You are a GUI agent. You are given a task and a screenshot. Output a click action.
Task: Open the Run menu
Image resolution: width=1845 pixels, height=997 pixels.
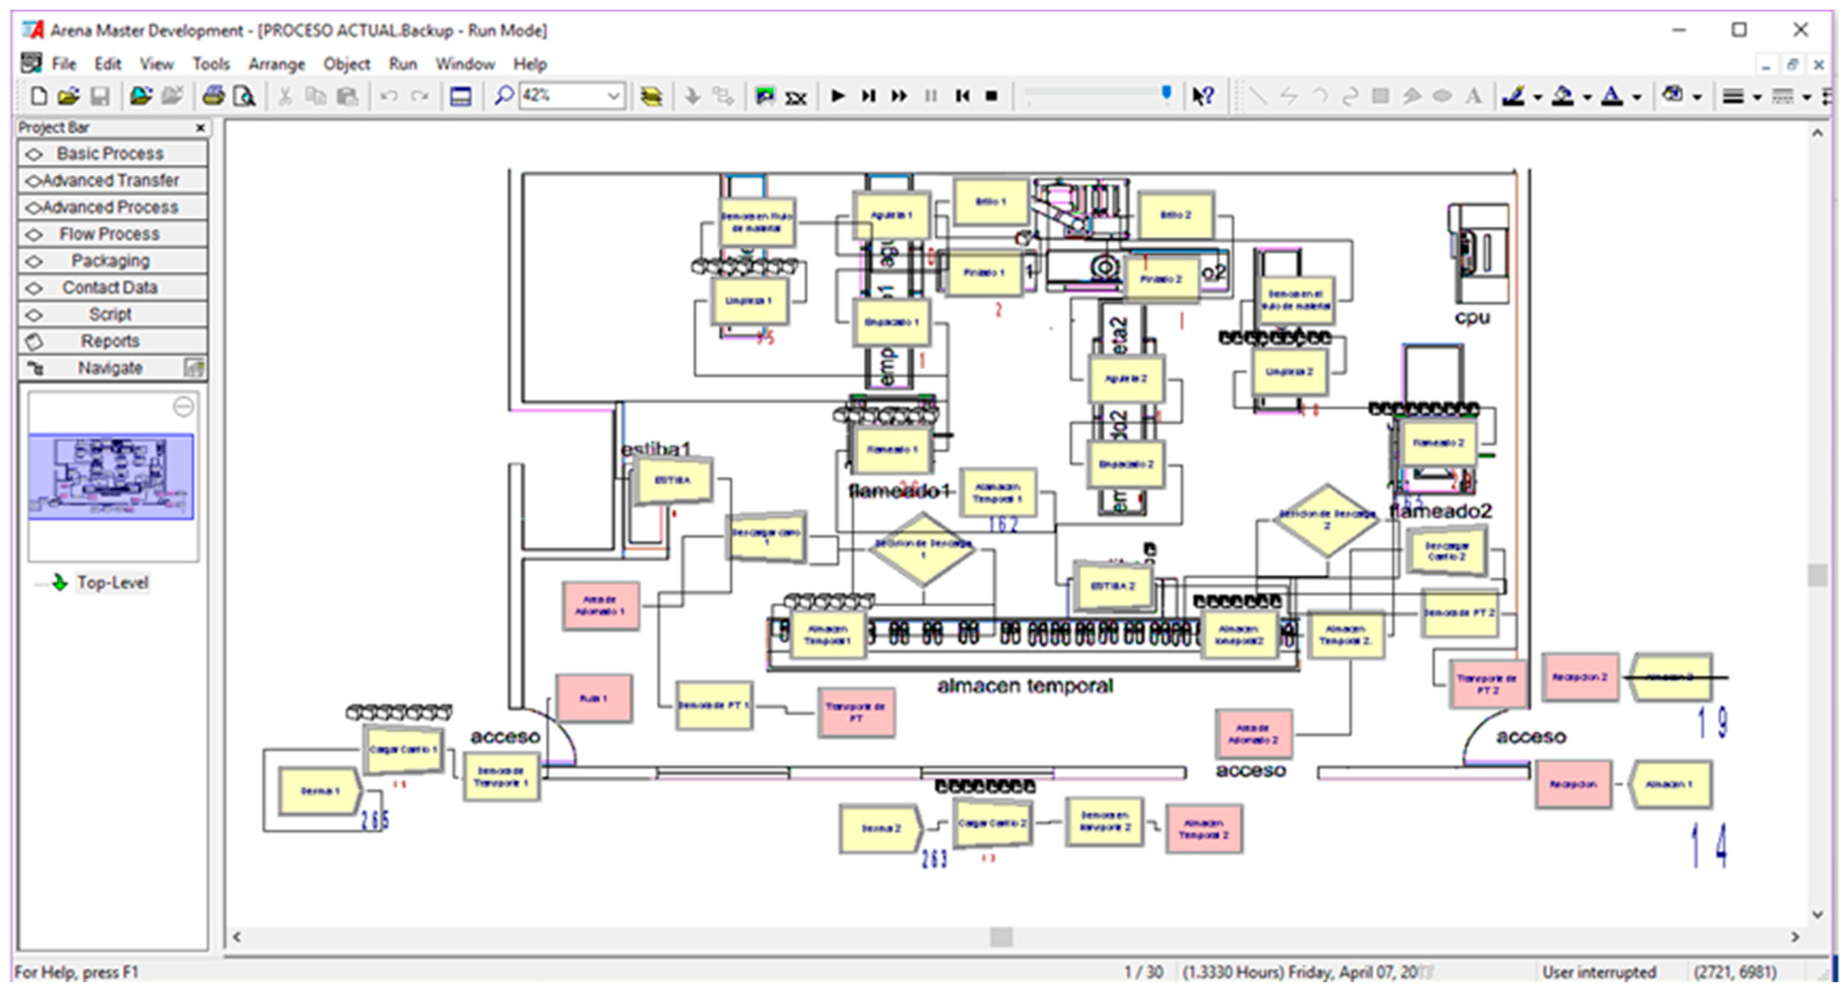(402, 64)
